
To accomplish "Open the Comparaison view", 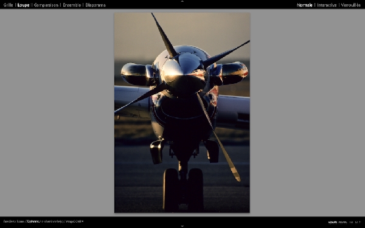I will pos(46,5).
